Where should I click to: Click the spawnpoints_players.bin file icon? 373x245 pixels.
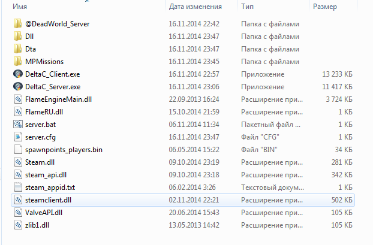[17, 150]
